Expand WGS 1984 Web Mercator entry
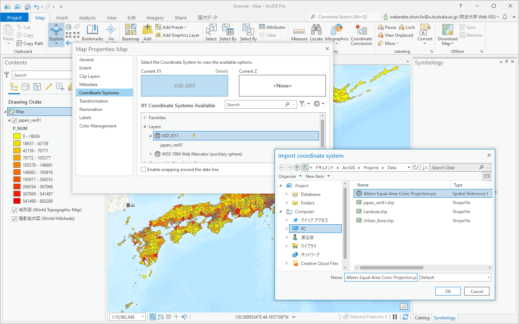519x324 pixels. 151,154
